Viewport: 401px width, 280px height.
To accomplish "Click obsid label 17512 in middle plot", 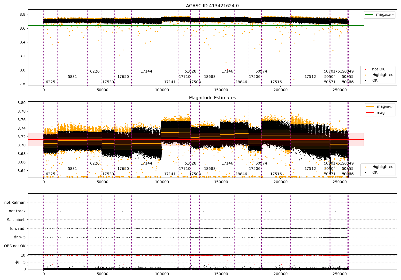I will tap(310, 169).
